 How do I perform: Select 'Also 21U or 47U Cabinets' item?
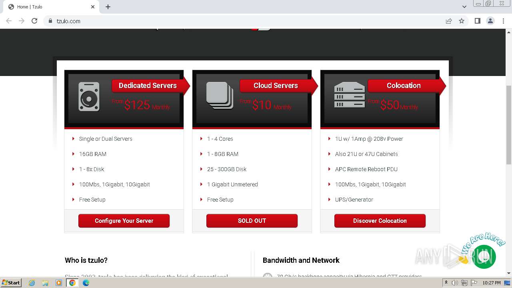click(x=366, y=154)
